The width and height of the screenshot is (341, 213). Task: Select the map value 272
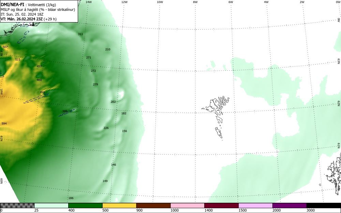[93, 71]
